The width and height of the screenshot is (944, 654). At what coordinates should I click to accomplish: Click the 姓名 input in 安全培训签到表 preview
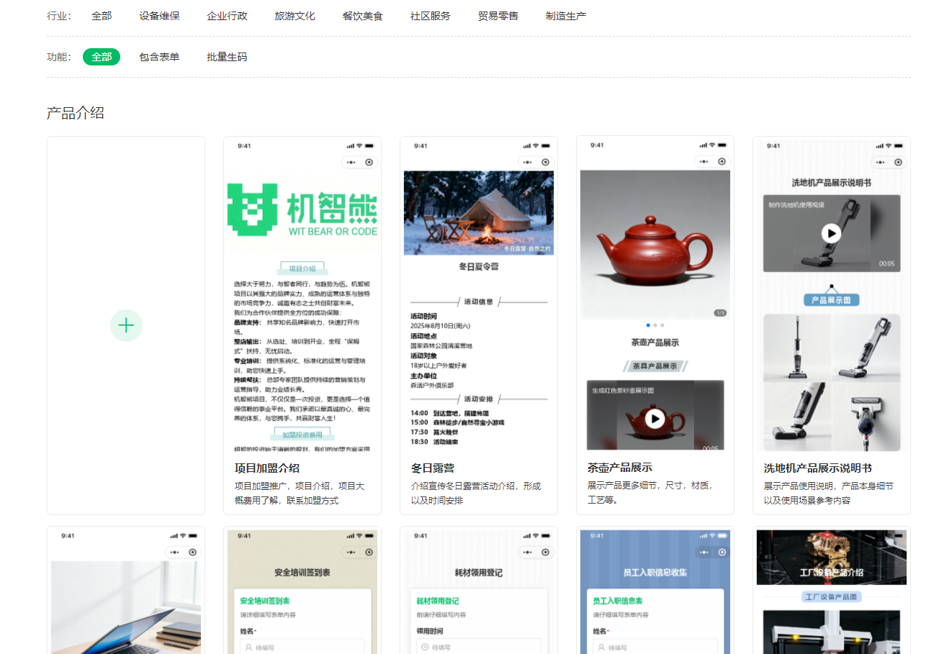[302, 648]
